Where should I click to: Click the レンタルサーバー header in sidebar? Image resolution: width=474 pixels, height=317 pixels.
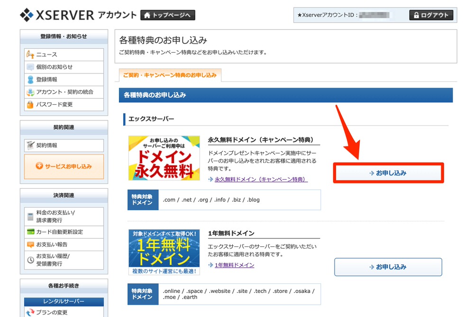tap(64, 301)
